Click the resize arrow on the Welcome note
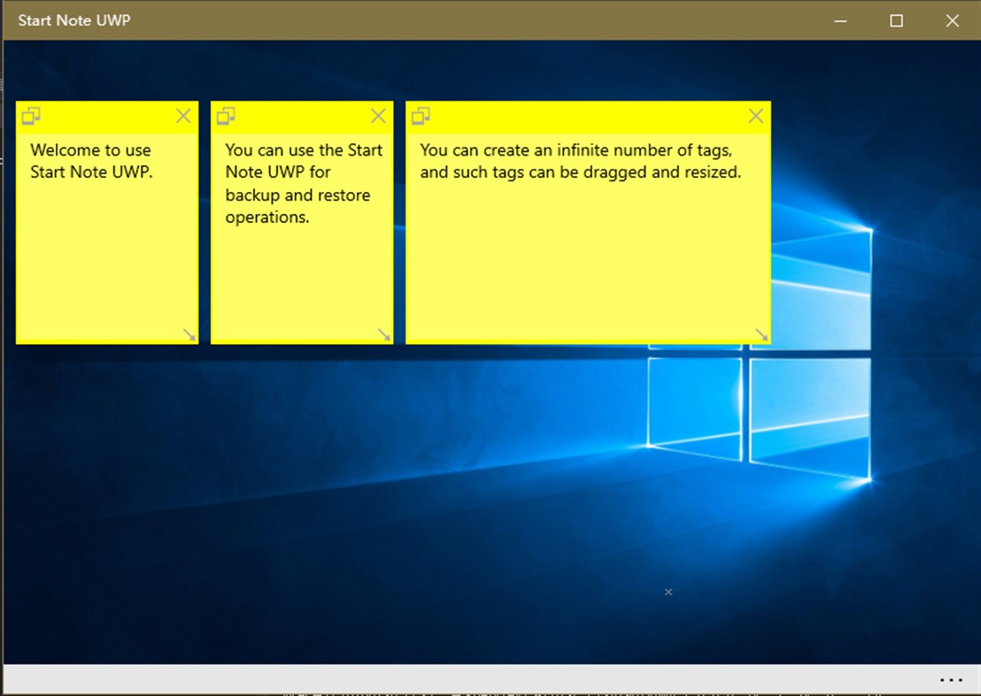This screenshot has width=981, height=696. click(190, 333)
